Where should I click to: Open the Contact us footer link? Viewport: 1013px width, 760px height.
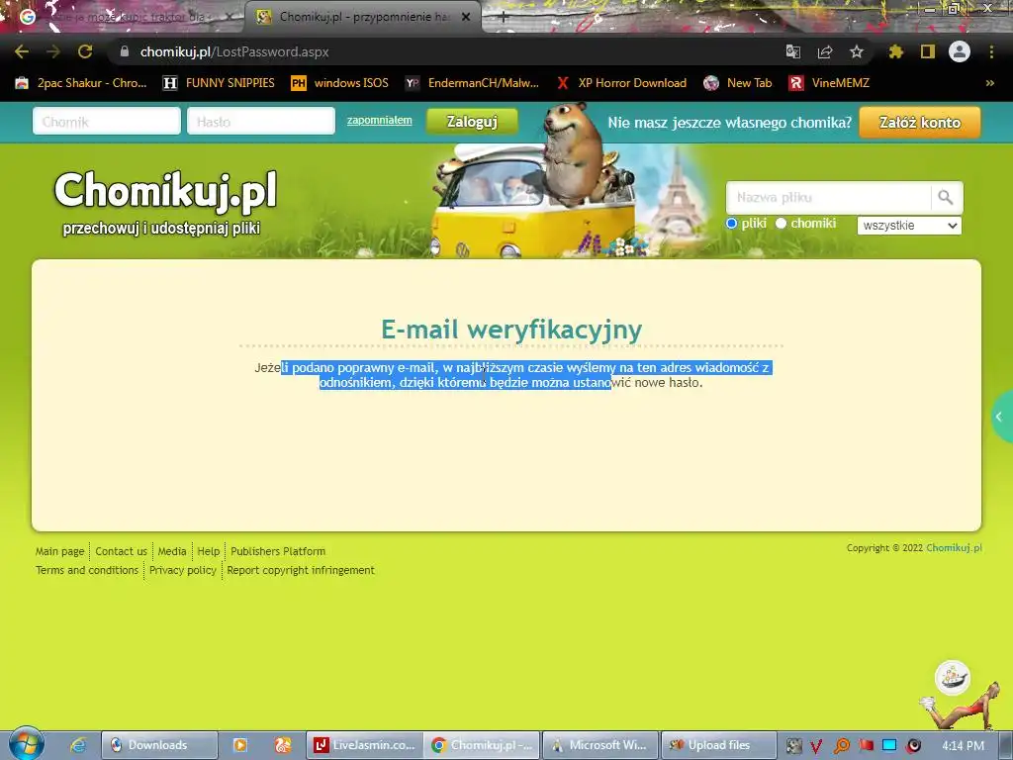[122, 551]
